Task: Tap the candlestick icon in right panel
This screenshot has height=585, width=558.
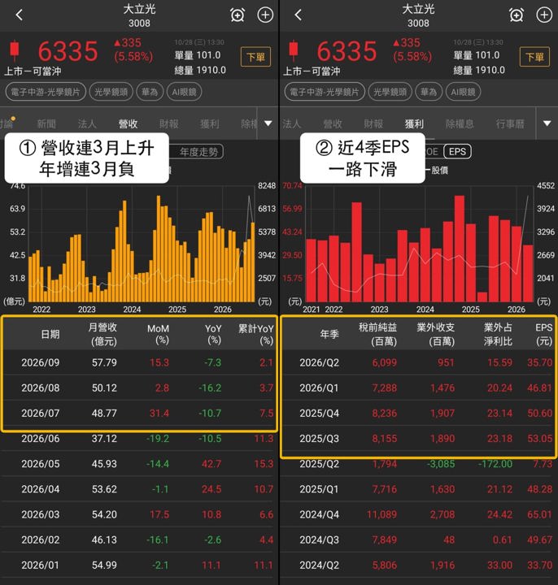Action: (294, 50)
